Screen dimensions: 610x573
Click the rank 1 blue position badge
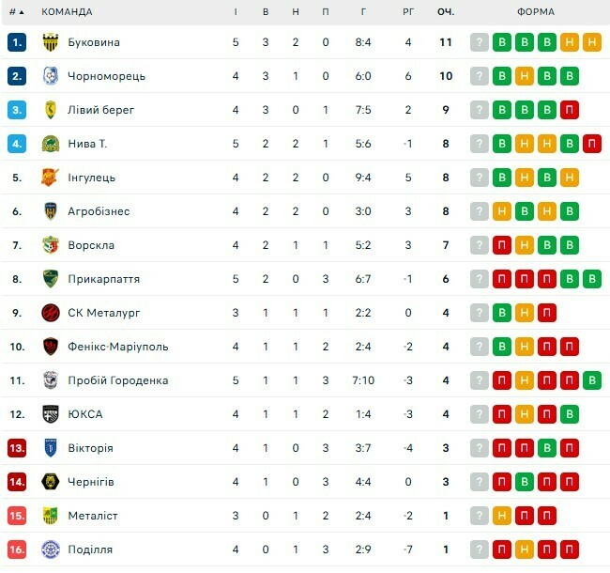pos(17,42)
